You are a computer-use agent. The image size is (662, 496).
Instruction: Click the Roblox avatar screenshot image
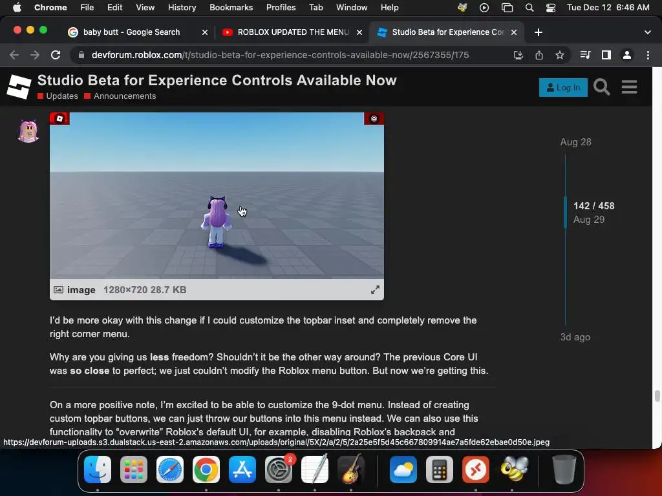click(x=217, y=195)
